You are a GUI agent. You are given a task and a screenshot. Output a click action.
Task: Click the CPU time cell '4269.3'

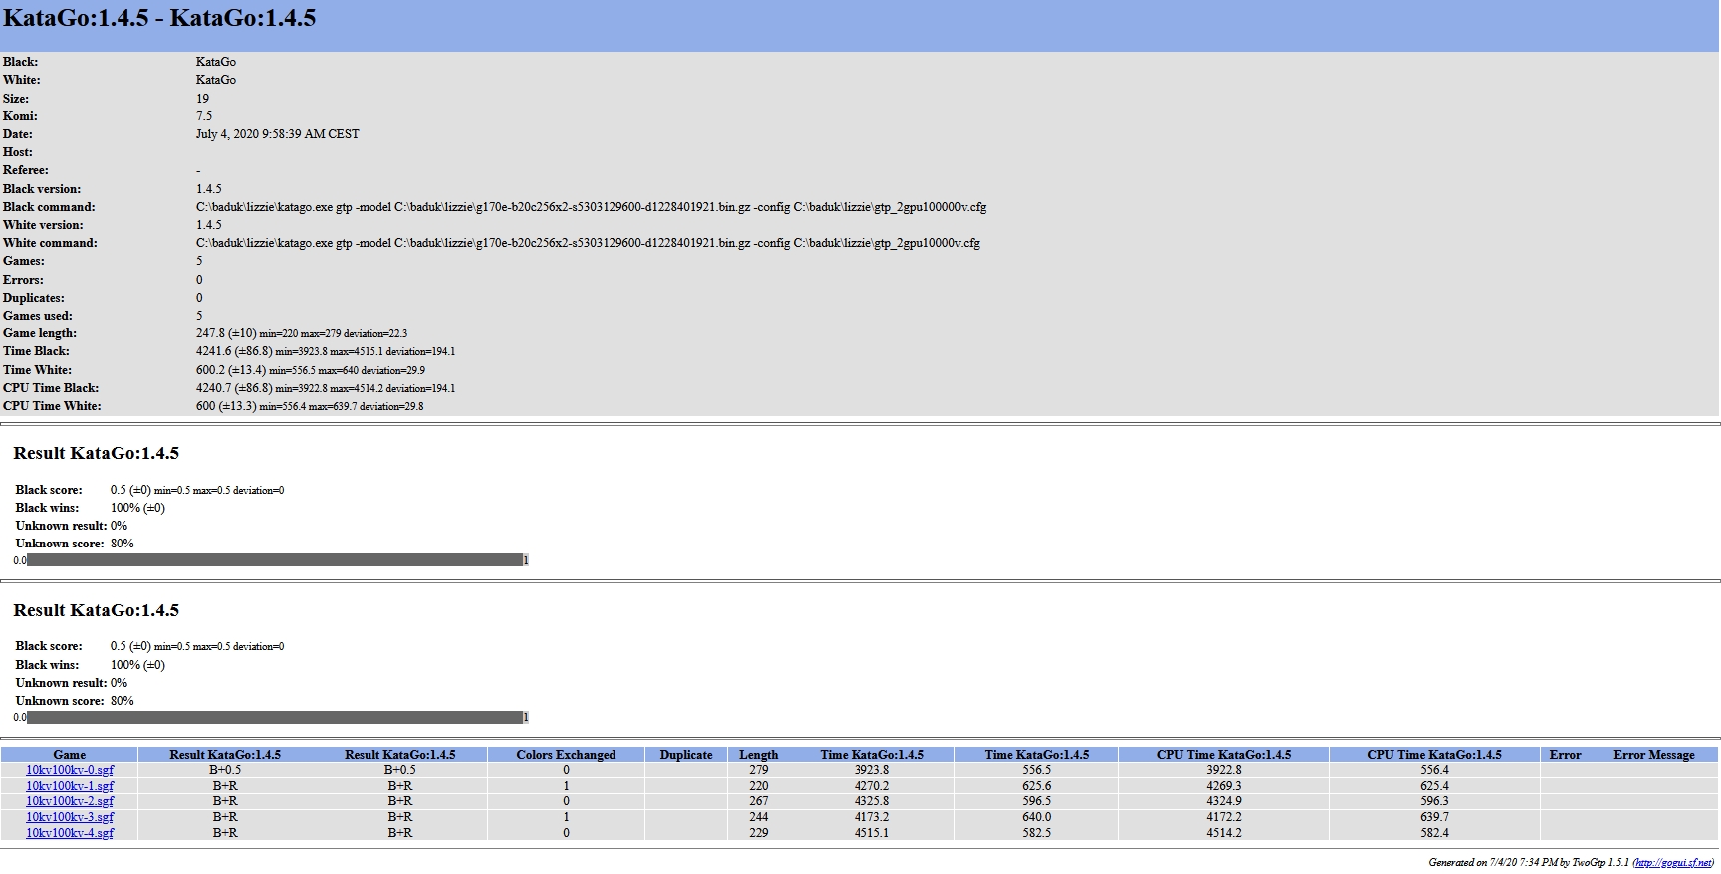click(1224, 786)
